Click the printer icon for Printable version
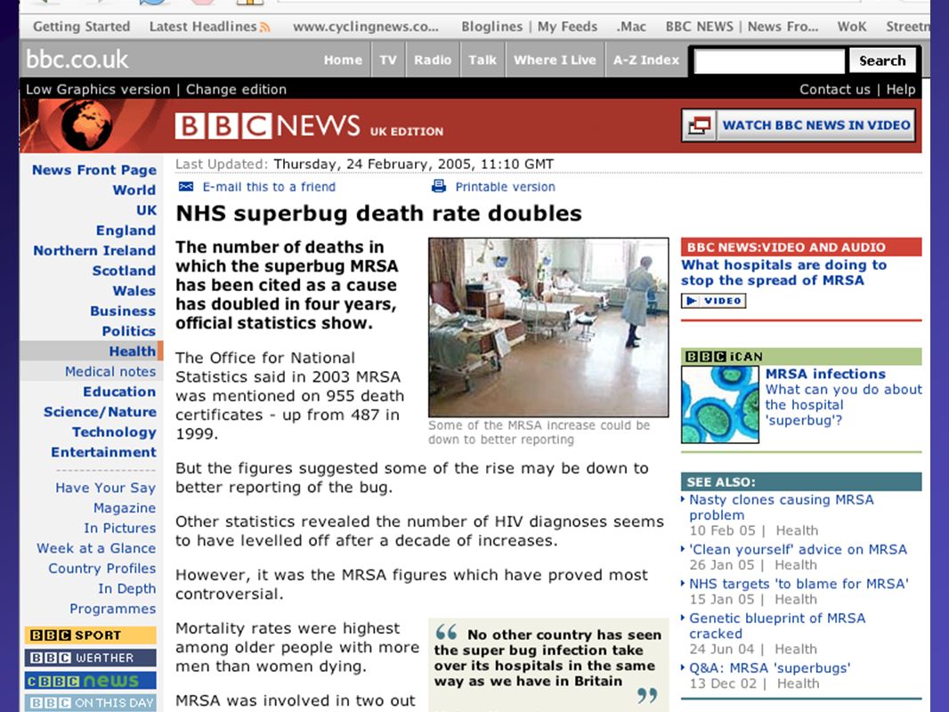949x712 pixels. 439,186
